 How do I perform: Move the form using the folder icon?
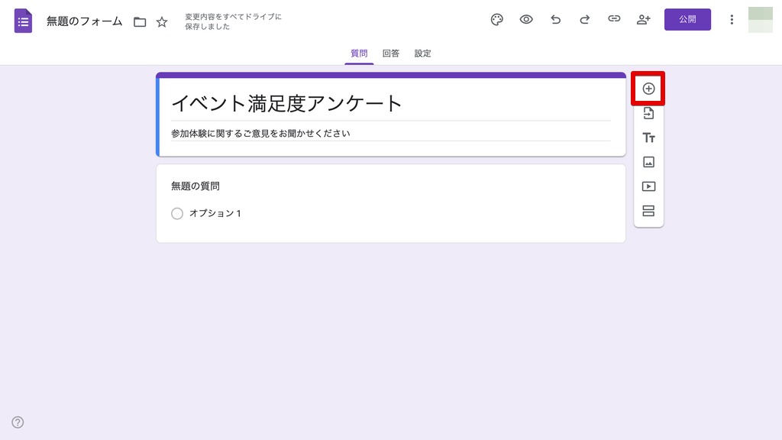click(x=140, y=22)
